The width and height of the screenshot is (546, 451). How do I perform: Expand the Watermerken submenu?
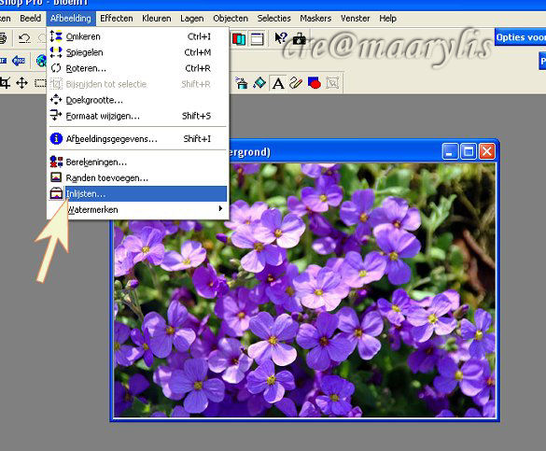(x=138, y=209)
